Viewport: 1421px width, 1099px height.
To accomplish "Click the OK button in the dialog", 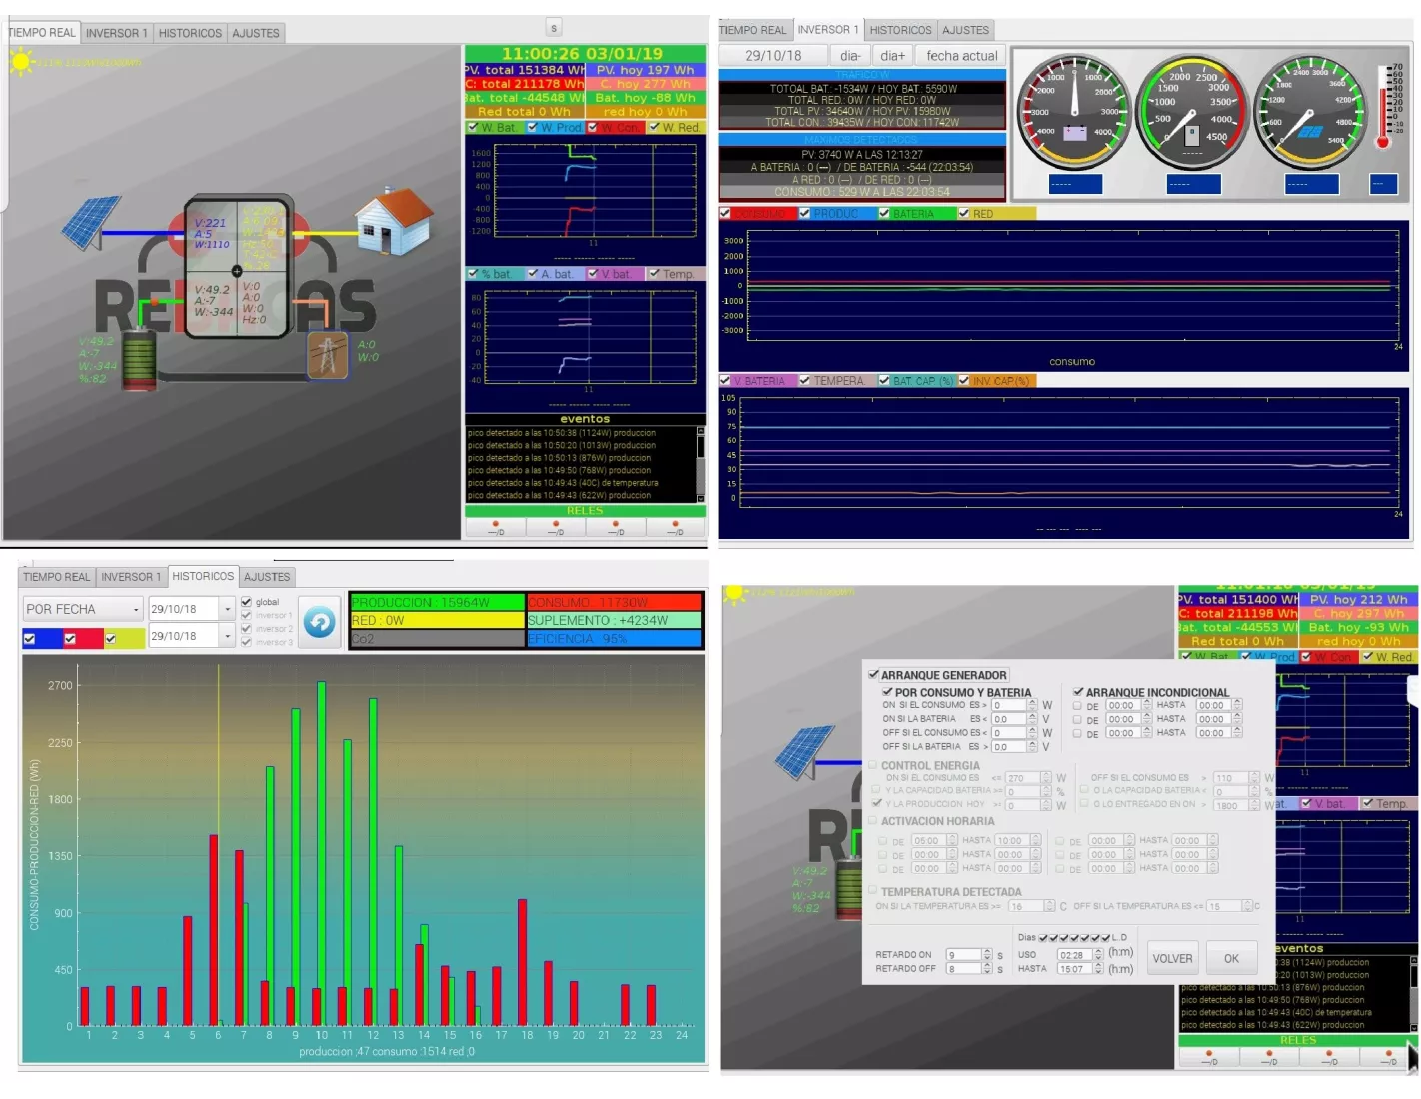I will tap(1231, 959).
